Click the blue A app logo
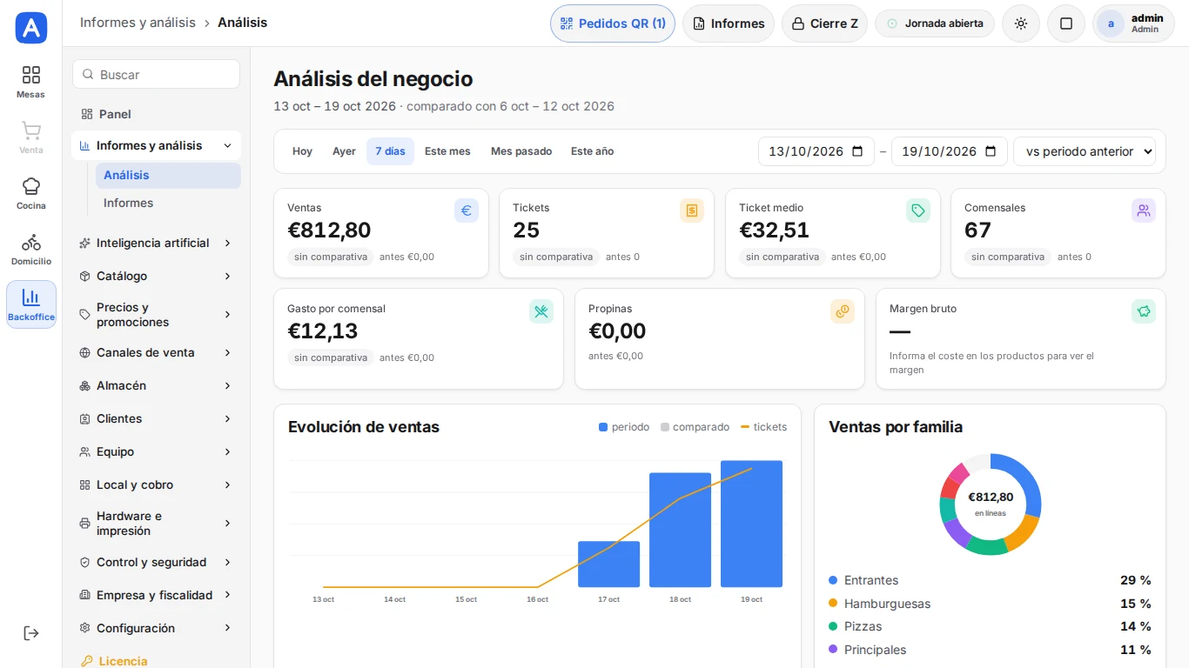 pos(31,28)
